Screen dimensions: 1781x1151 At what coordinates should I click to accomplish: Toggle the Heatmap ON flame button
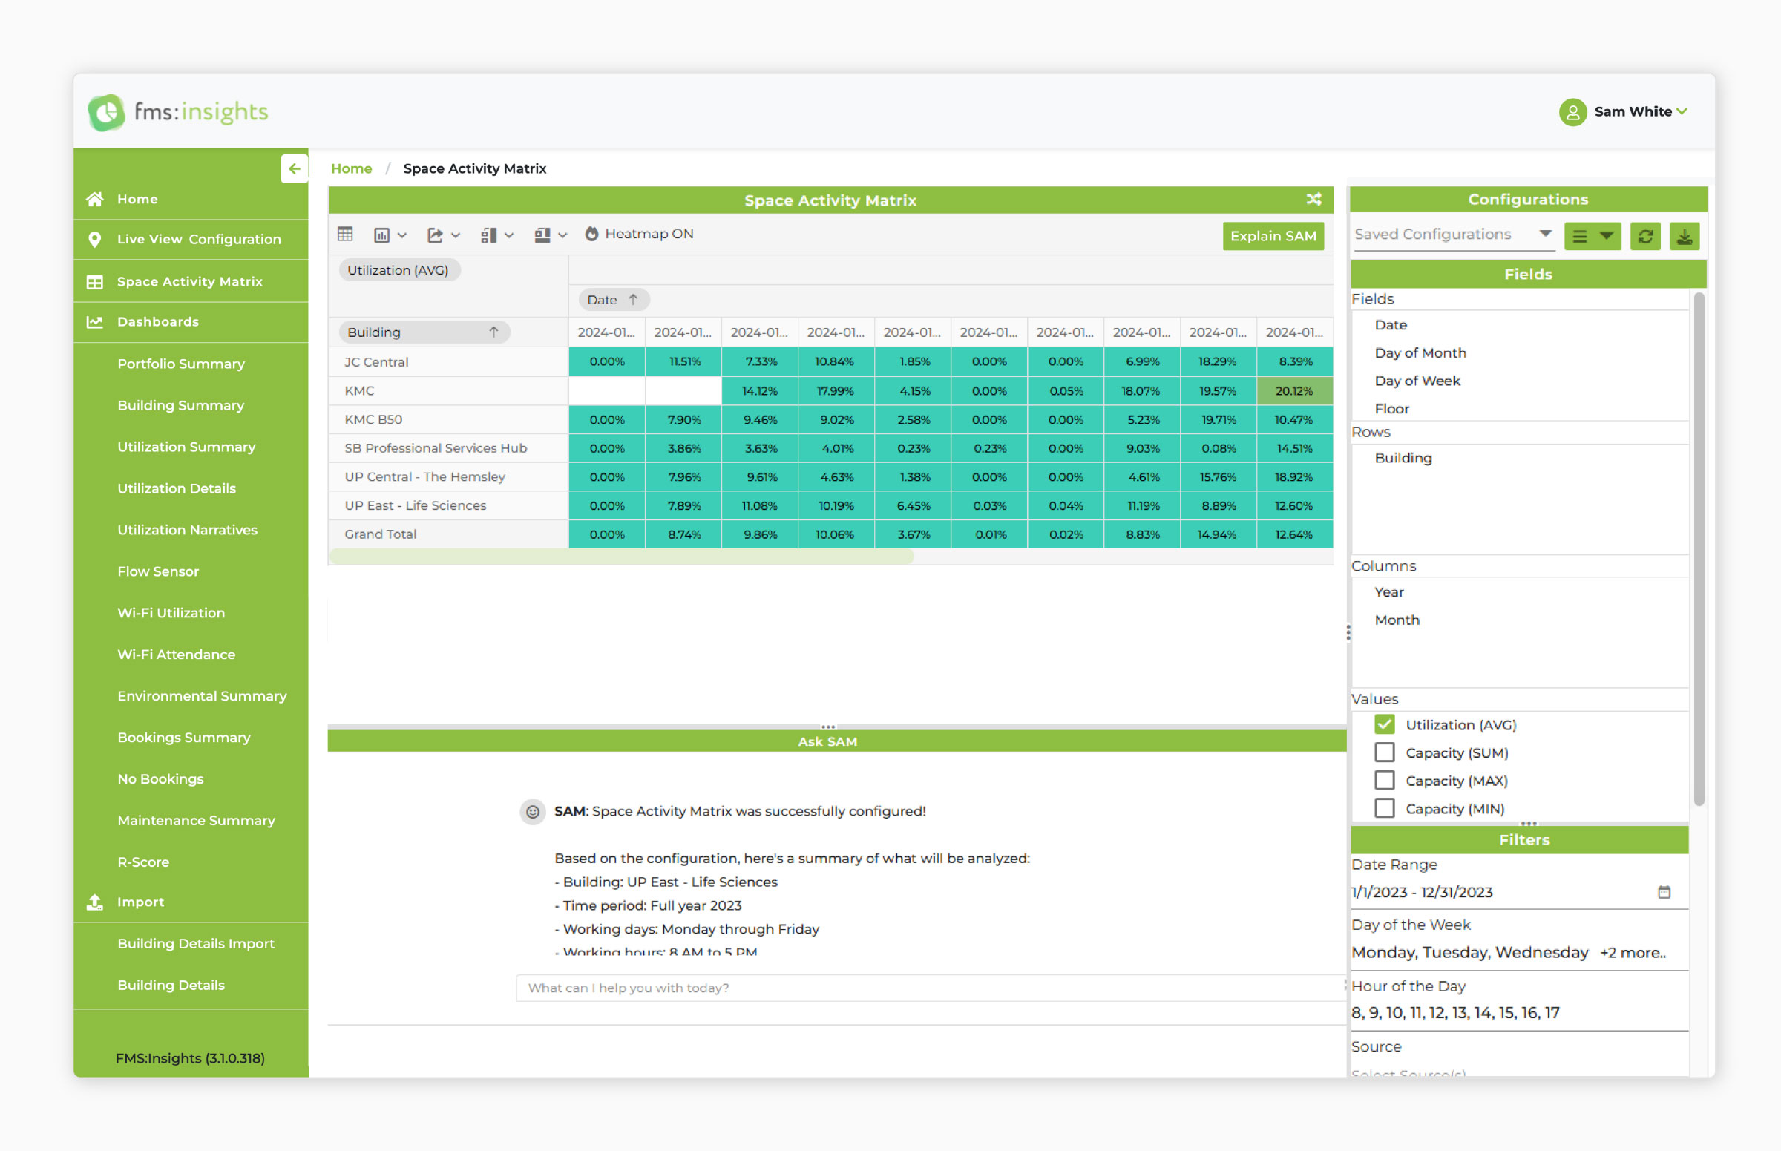640,234
